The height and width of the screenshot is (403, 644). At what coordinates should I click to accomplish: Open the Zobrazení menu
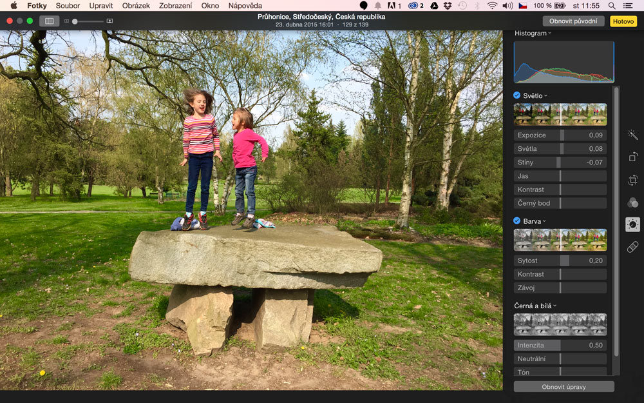tap(175, 6)
